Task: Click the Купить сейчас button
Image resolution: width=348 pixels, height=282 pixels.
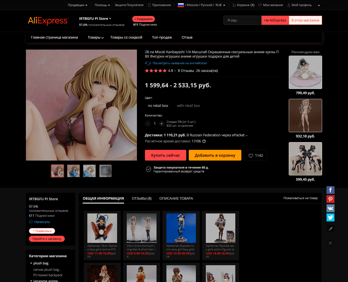Action: pyautogui.click(x=165, y=155)
